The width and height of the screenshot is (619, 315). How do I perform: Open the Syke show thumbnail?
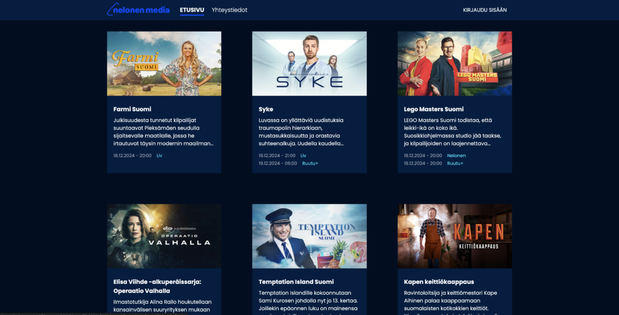(x=309, y=63)
